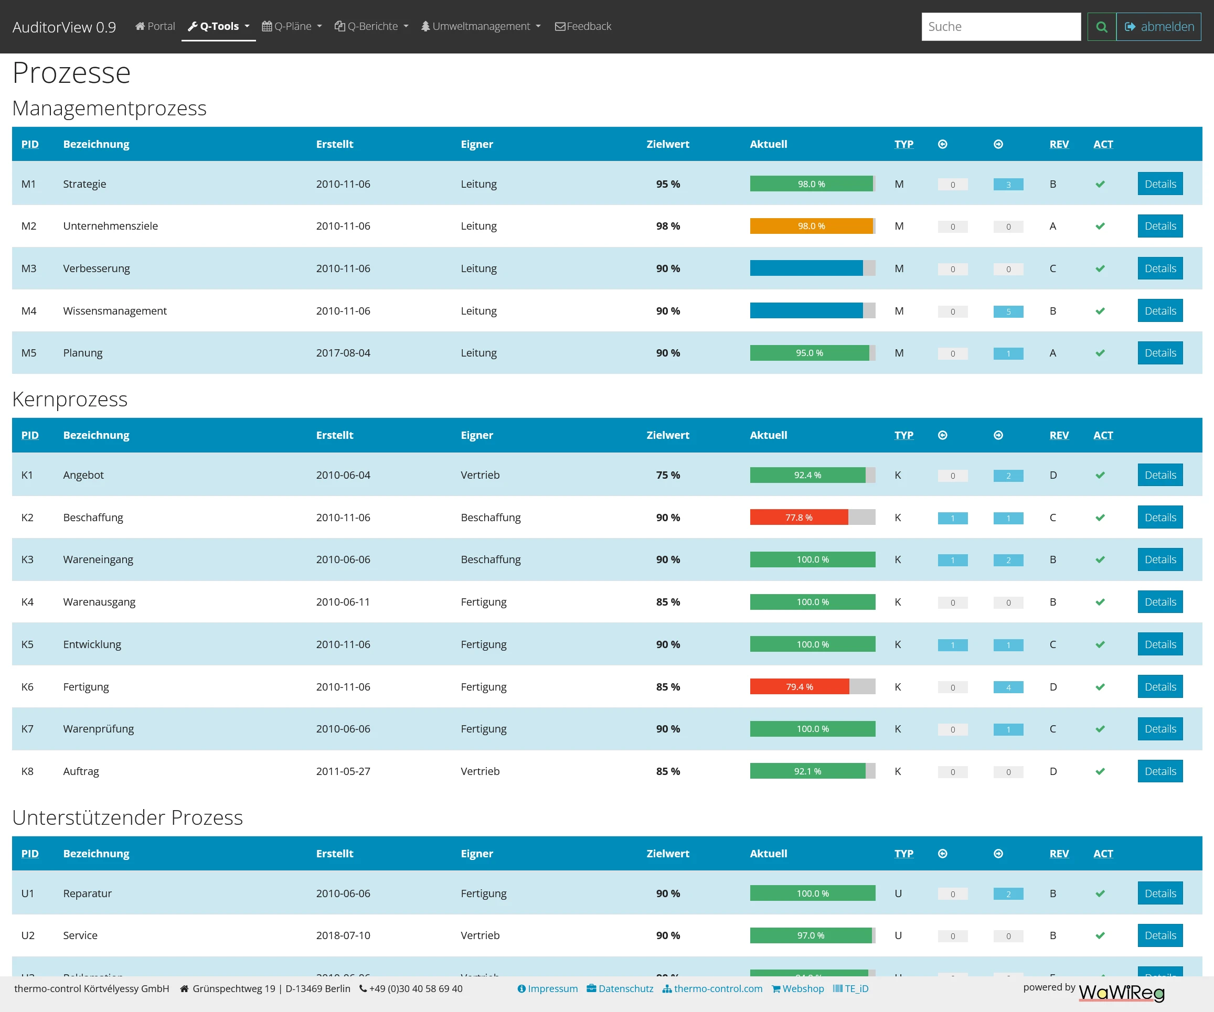This screenshot has height=1012, width=1214.
Task: Click the incoming arrow icon in Kernprozess header
Action: coord(942,435)
